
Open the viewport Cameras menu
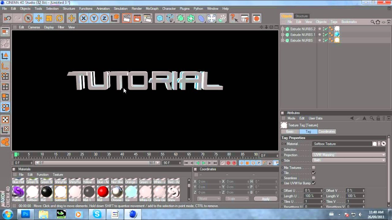(34, 27)
